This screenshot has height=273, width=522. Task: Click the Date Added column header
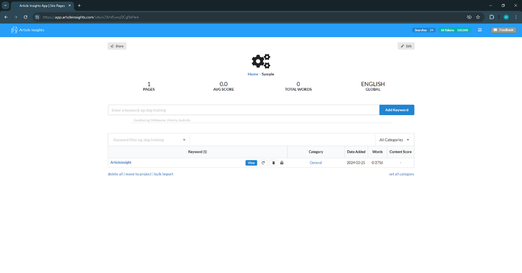click(x=356, y=152)
